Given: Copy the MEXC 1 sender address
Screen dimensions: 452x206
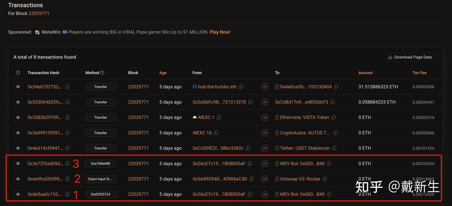Looking at the screenshot, I should coord(219,118).
